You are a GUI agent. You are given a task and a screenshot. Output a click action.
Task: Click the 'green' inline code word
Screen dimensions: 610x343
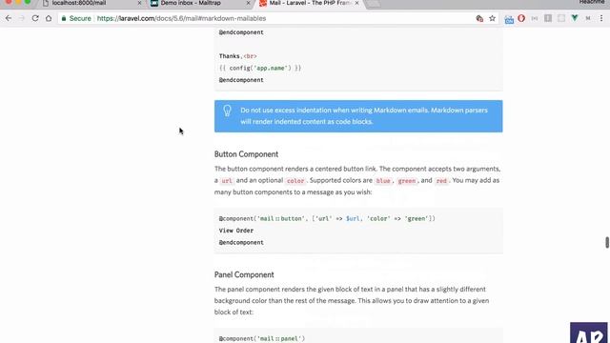tap(407, 181)
